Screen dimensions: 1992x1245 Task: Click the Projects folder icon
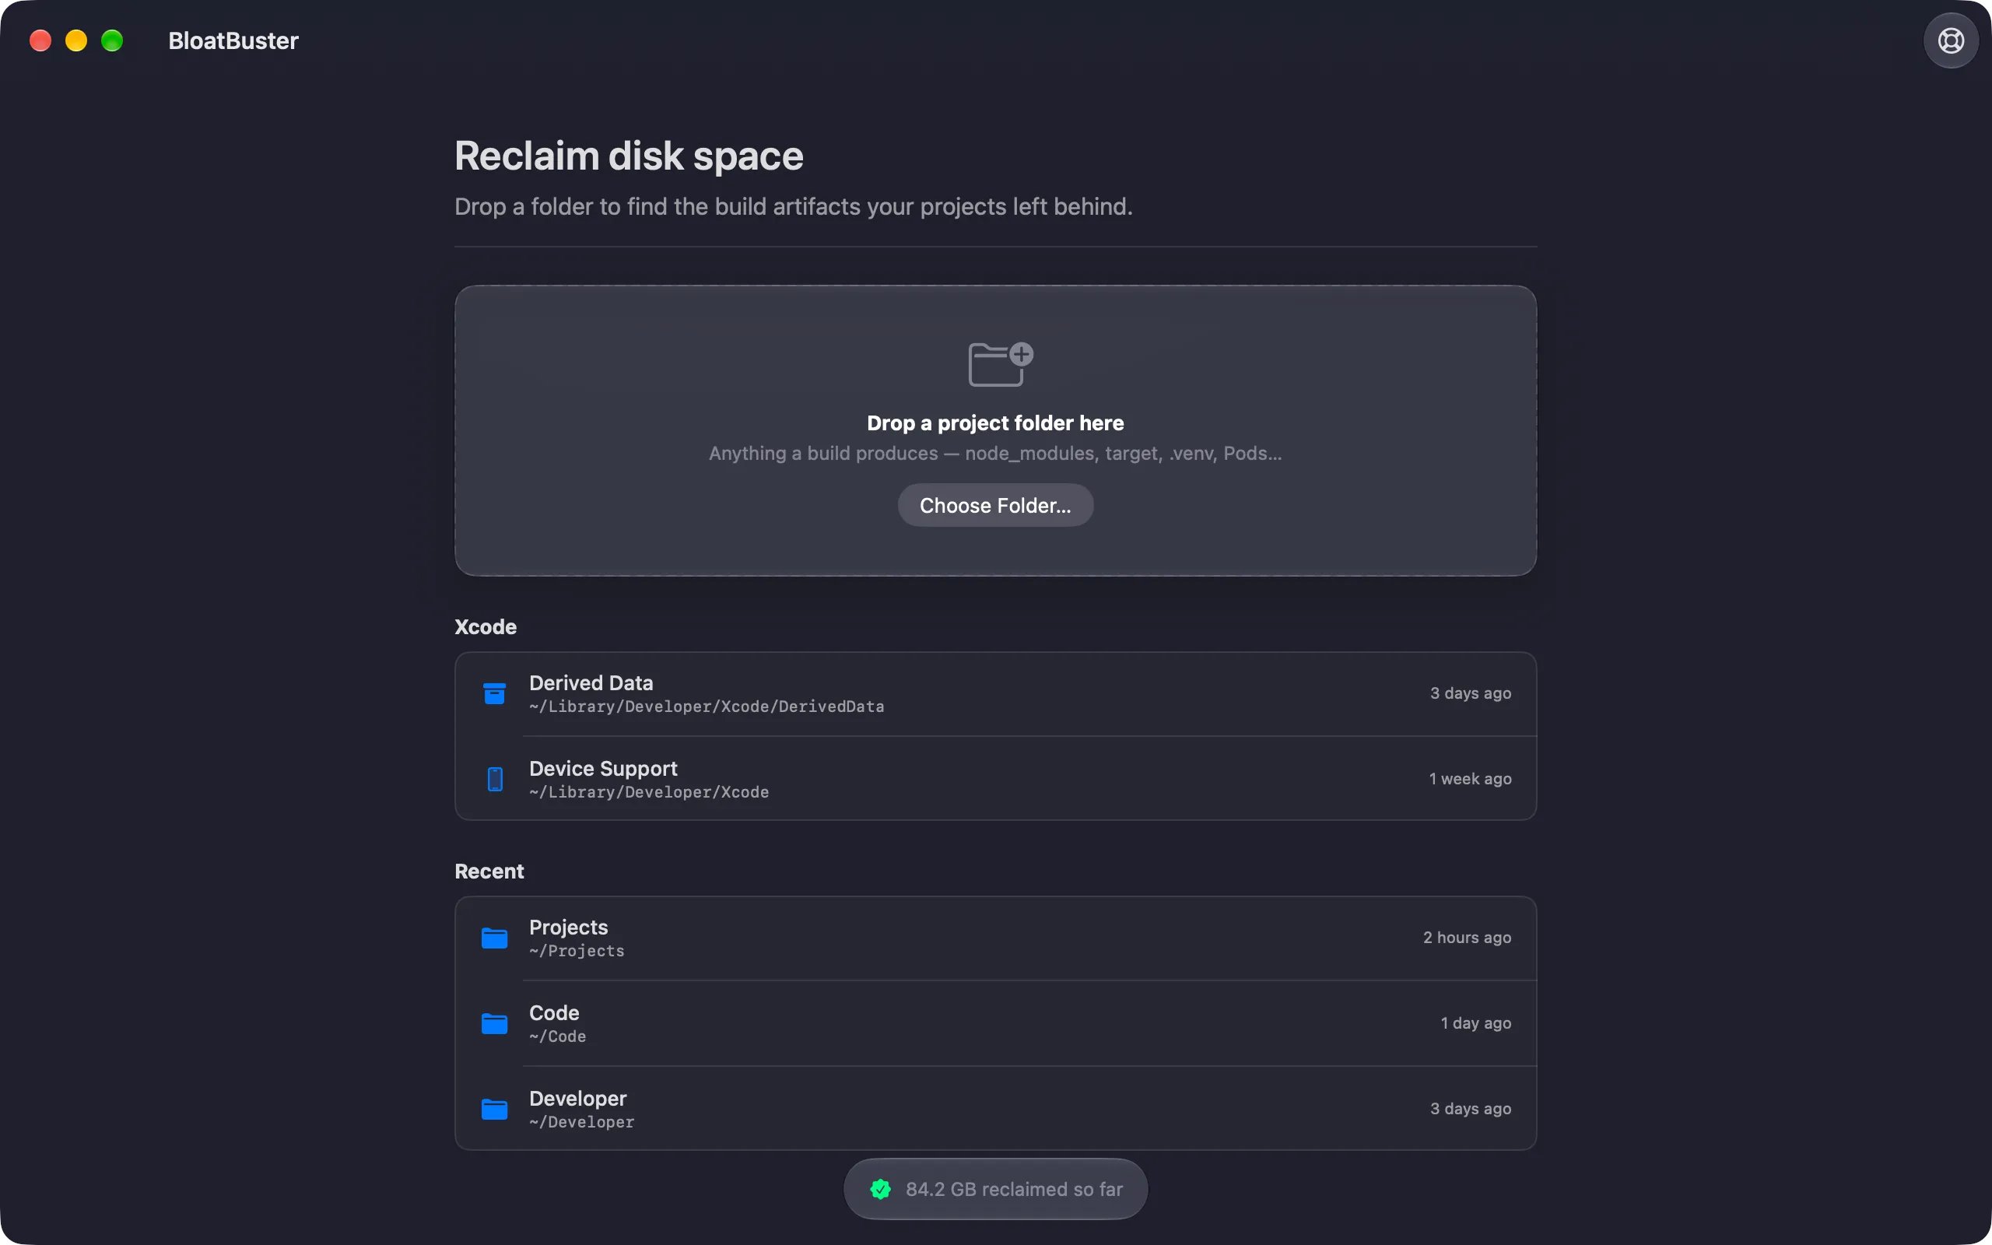click(x=494, y=938)
